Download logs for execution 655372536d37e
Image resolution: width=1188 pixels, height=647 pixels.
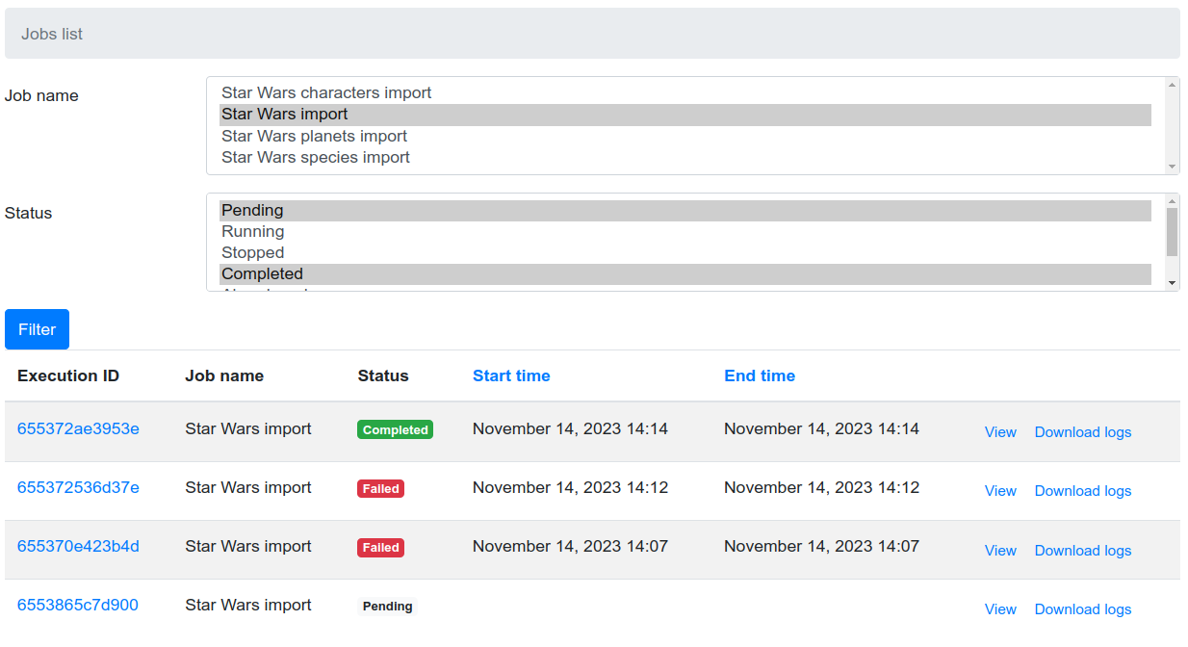pyautogui.click(x=1083, y=491)
